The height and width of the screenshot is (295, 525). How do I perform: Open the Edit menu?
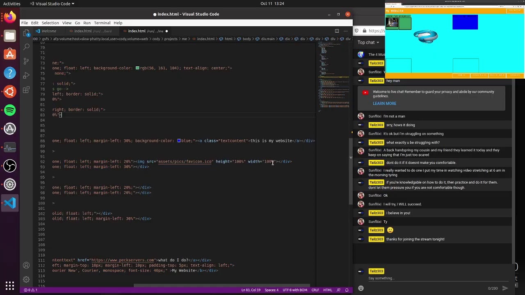click(35, 23)
